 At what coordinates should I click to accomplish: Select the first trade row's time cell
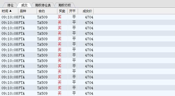click(x=10, y=17)
